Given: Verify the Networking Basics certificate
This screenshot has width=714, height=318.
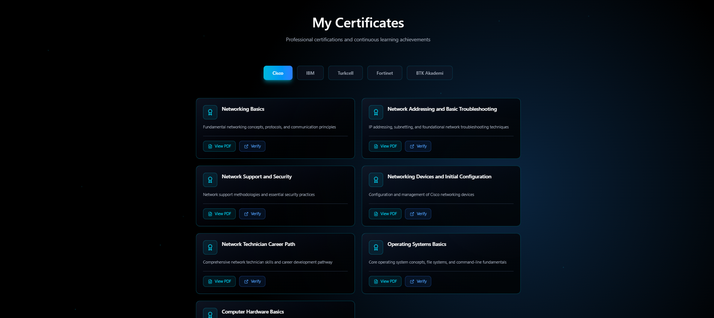Looking at the screenshot, I should point(252,146).
